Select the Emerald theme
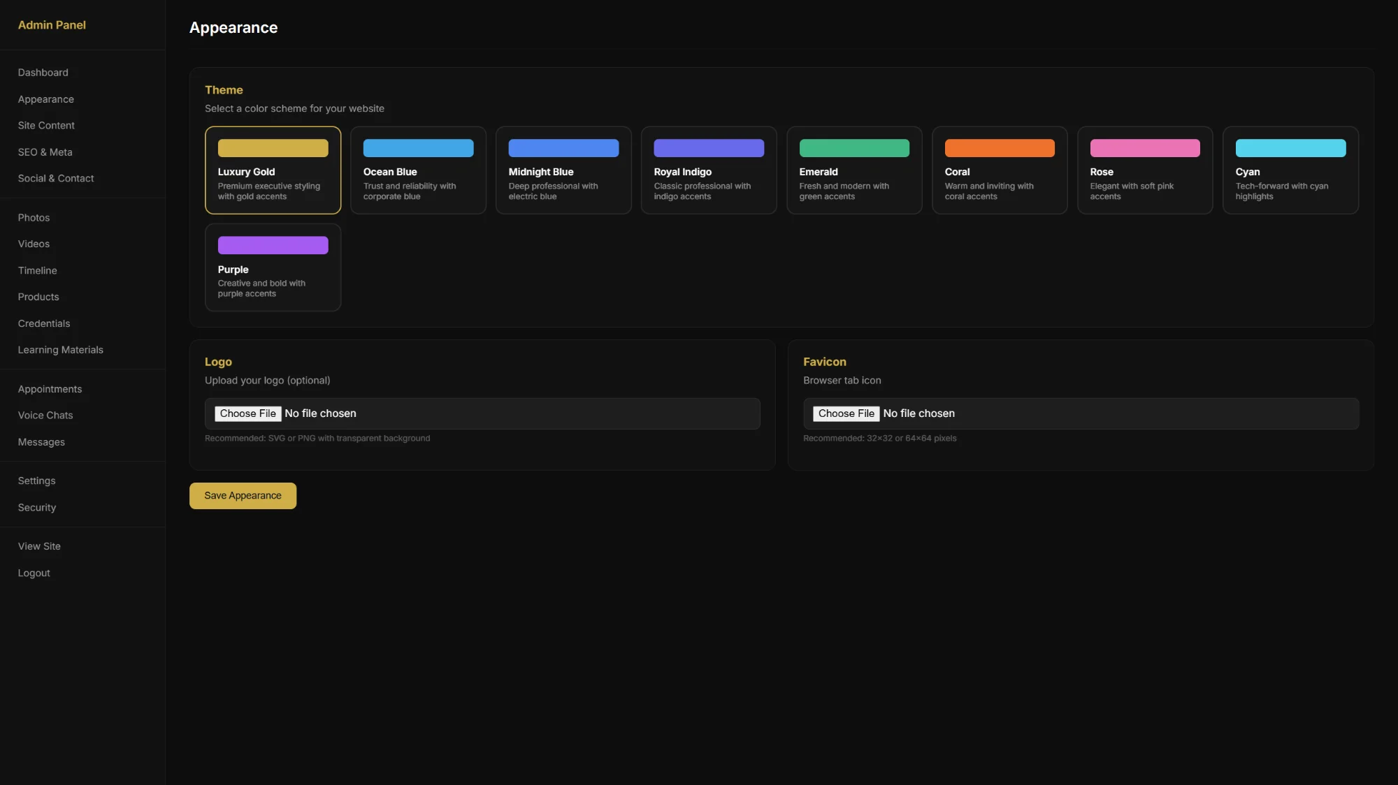1398x785 pixels. [854, 170]
